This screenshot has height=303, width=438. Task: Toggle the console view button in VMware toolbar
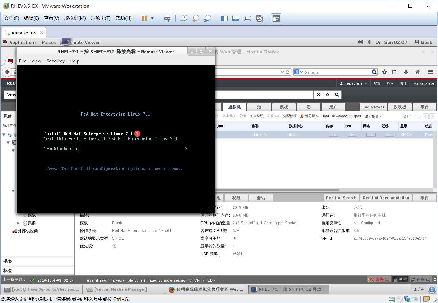pos(276,18)
